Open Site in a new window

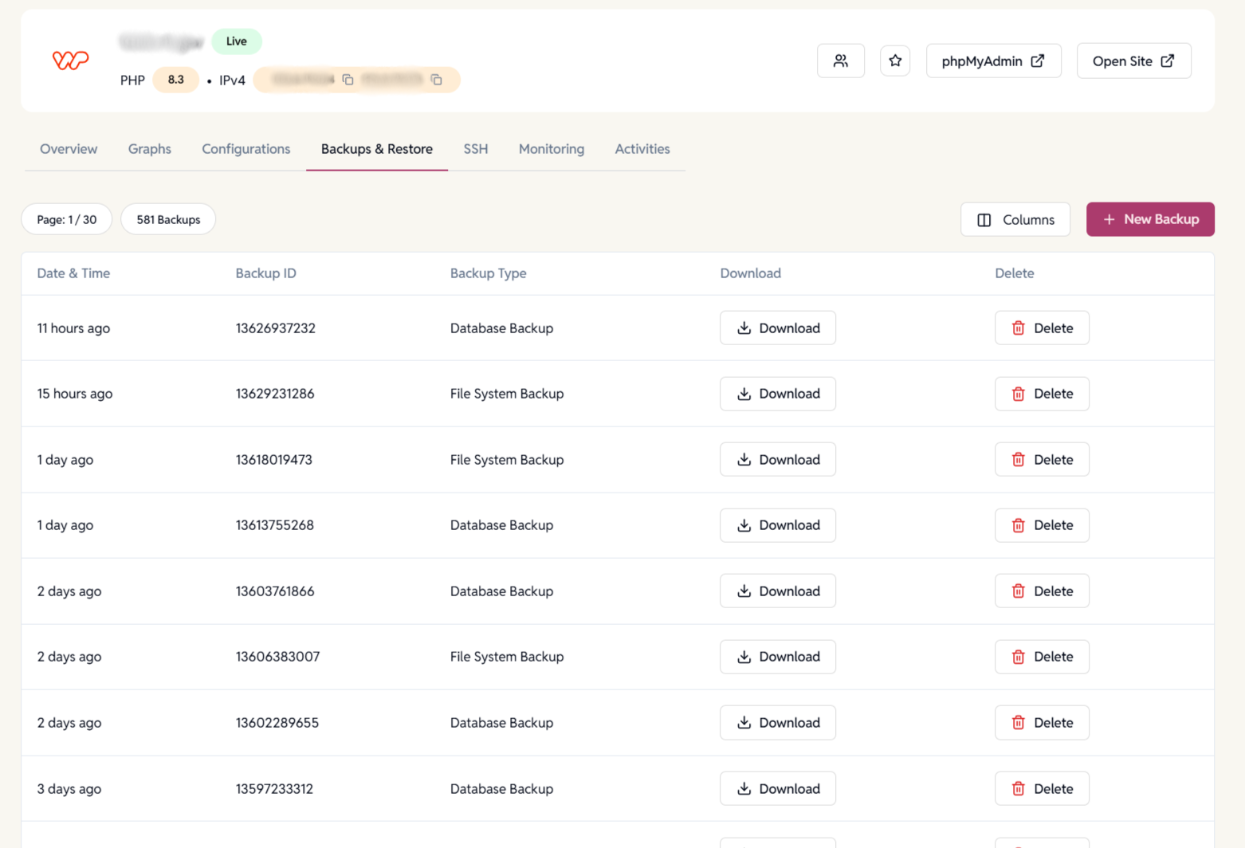click(x=1133, y=61)
